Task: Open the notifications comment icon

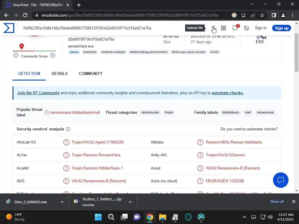Action: pyautogui.click(x=235, y=28)
